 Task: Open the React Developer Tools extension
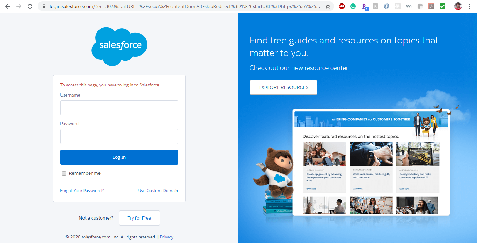click(398, 6)
